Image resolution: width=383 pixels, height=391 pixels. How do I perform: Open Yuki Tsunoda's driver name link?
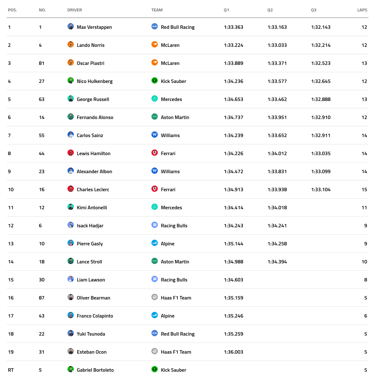[x=91, y=334]
